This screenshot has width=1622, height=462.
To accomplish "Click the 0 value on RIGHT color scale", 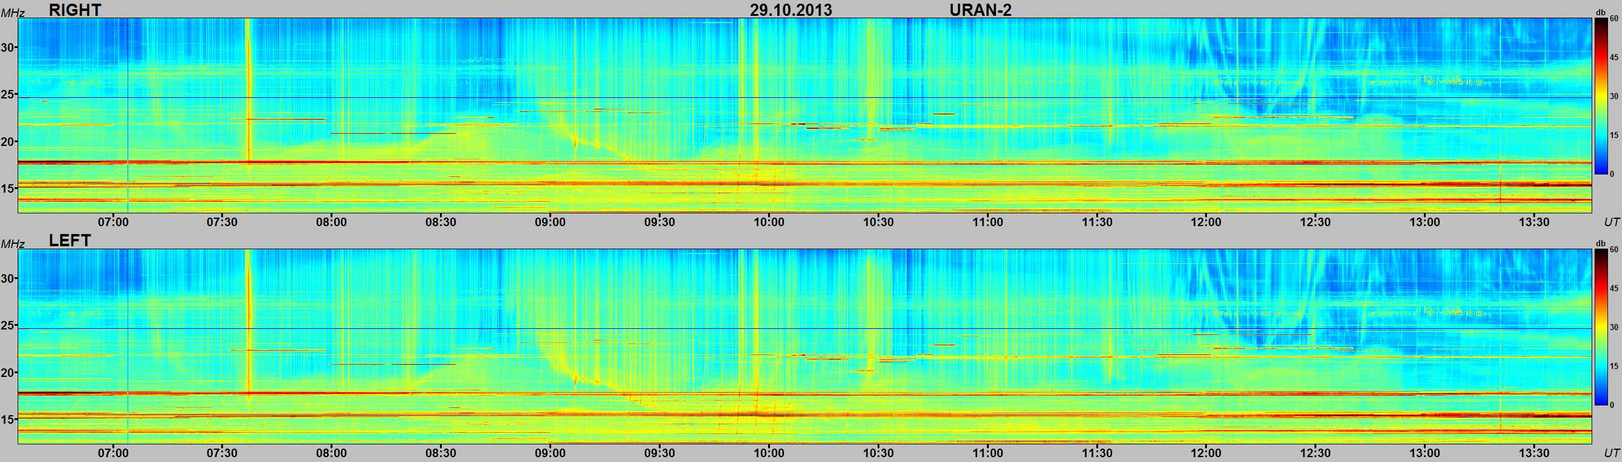I will 1611,174.
